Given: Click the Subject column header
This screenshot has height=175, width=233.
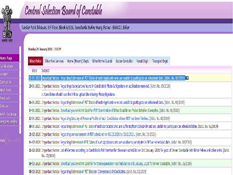Looking at the screenshot, I should [46, 70].
